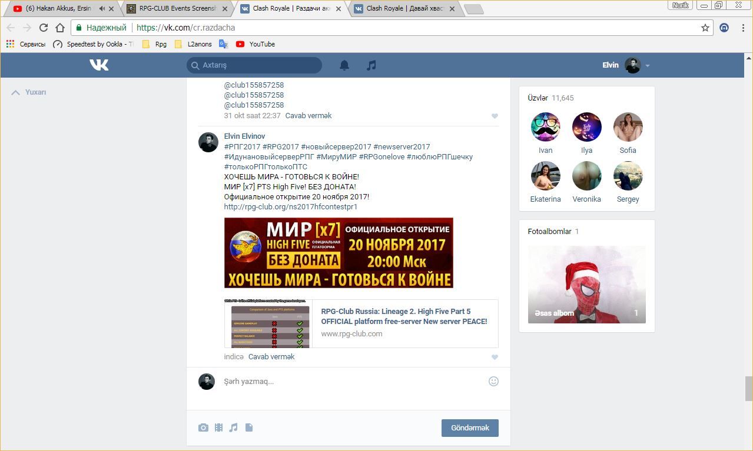Click the page vertical scrollbar thumb

pos(748,388)
